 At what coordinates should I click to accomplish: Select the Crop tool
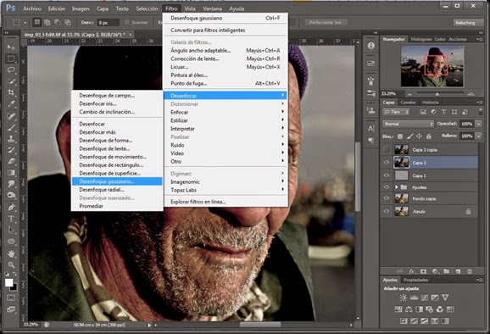click(11, 92)
